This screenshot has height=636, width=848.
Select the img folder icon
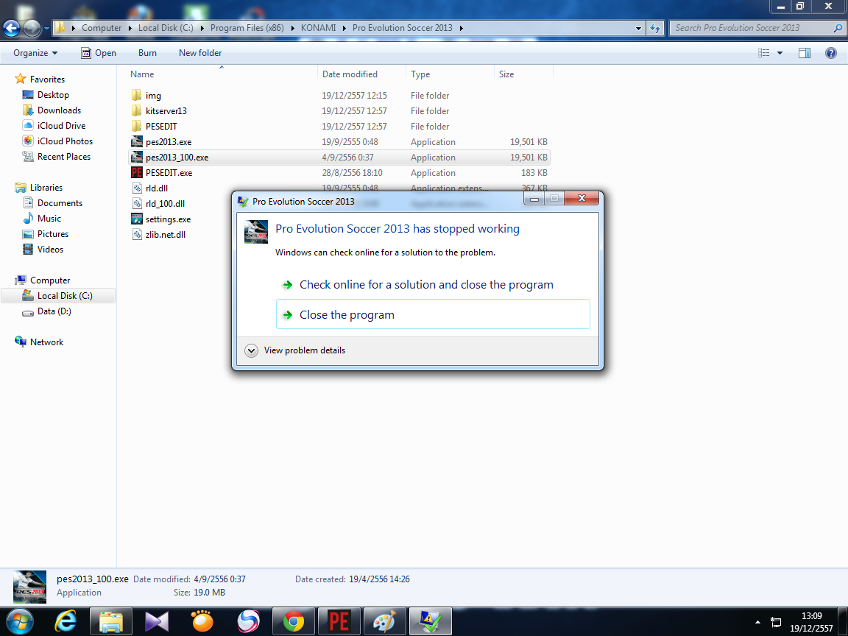point(136,95)
